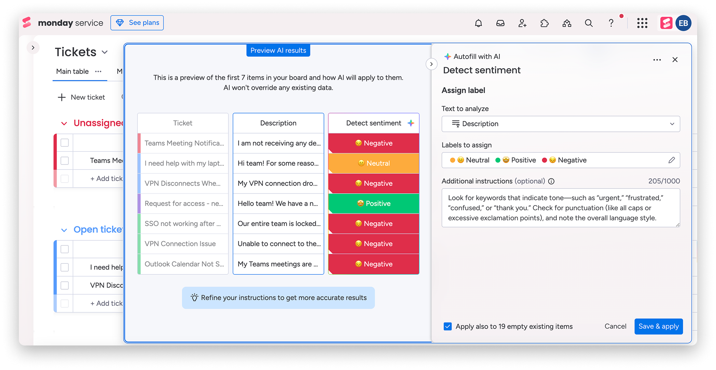The height and width of the screenshot is (370, 716).
Task: Open the help question mark
Action: pyautogui.click(x=611, y=23)
